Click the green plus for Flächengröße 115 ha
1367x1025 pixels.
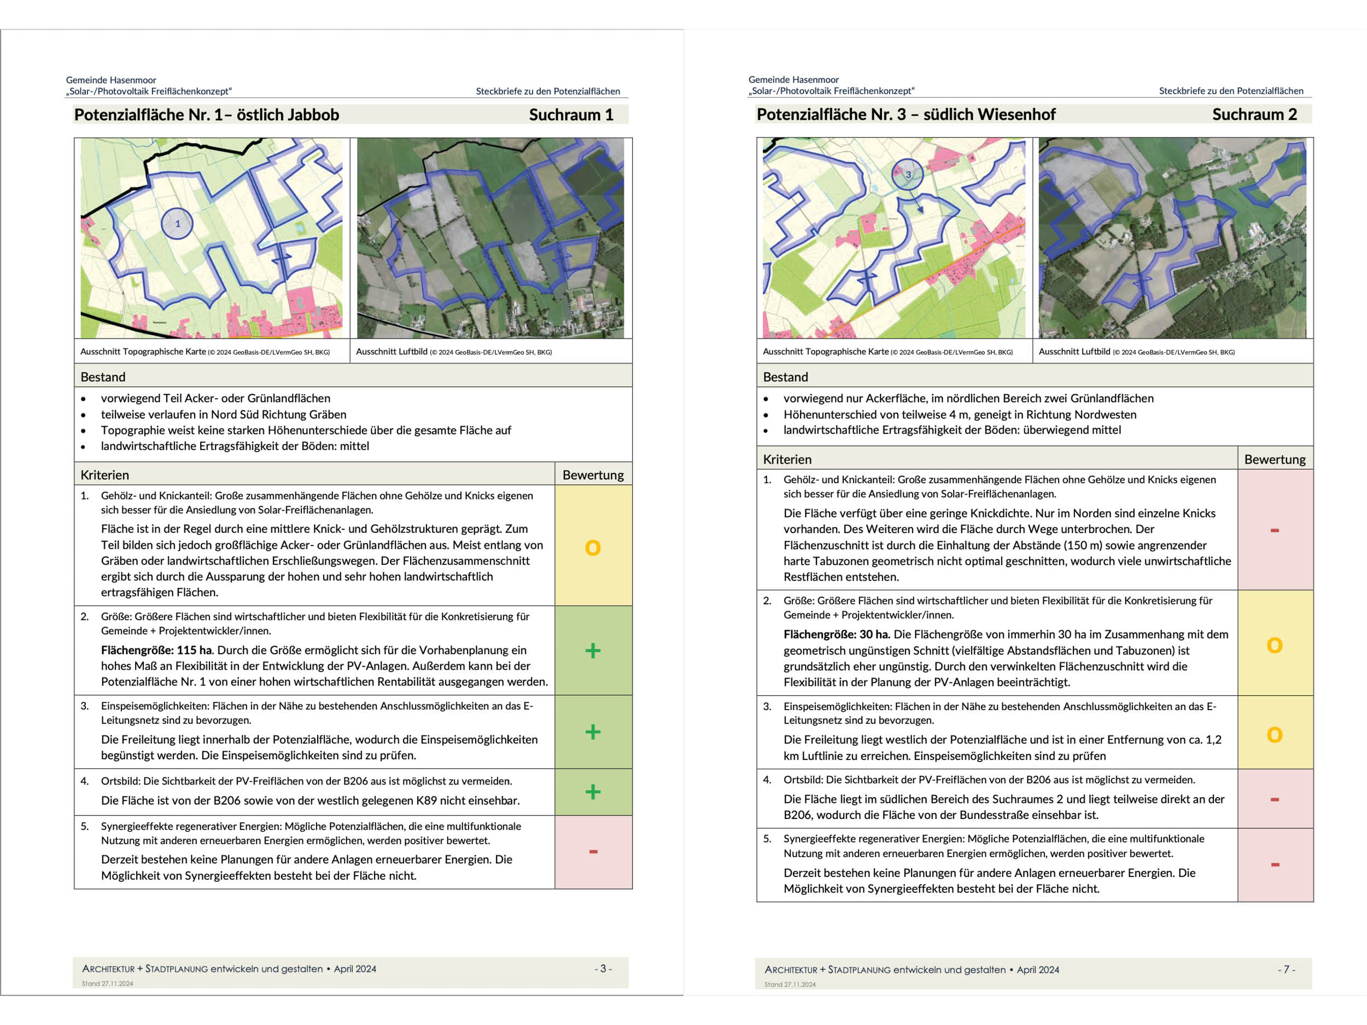pos(593,650)
